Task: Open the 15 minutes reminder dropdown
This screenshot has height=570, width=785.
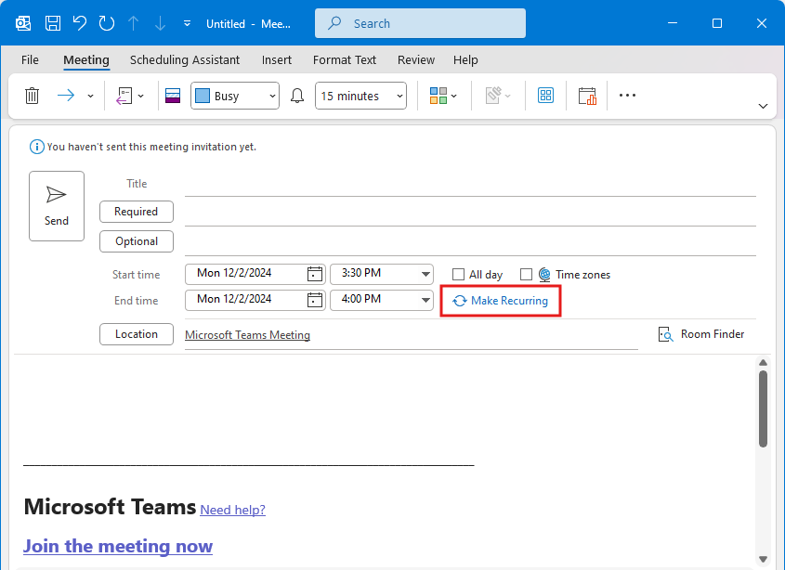Action: (360, 95)
